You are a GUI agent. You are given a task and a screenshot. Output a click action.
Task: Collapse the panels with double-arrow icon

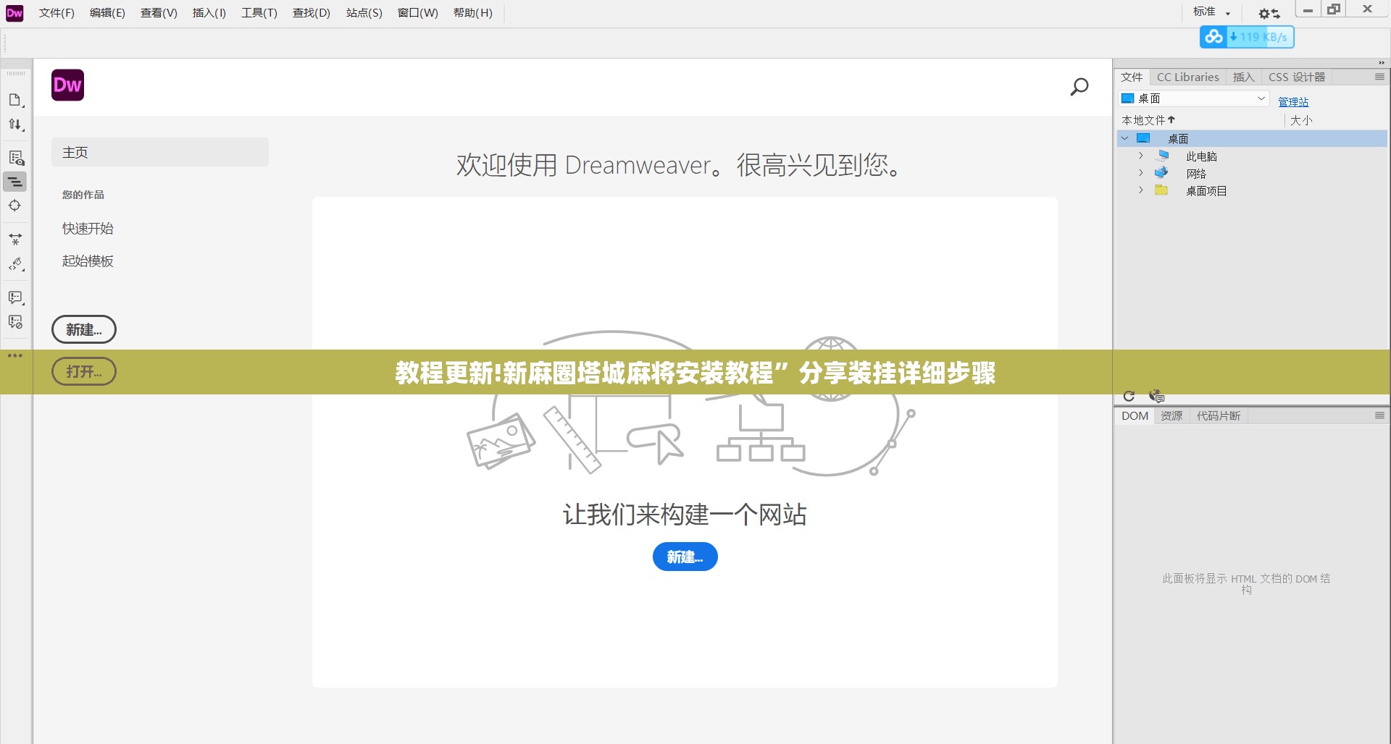click(1382, 63)
